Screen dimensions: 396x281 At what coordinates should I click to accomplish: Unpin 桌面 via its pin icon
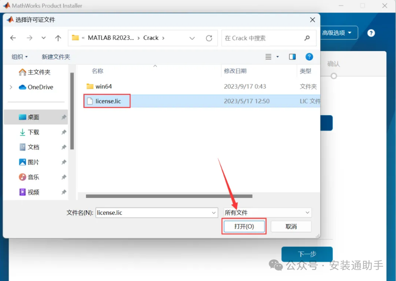click(64, 117)
